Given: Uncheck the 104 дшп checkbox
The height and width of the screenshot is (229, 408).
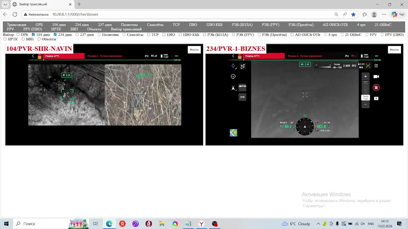Looking at the screenshot, I should (33, 35).
